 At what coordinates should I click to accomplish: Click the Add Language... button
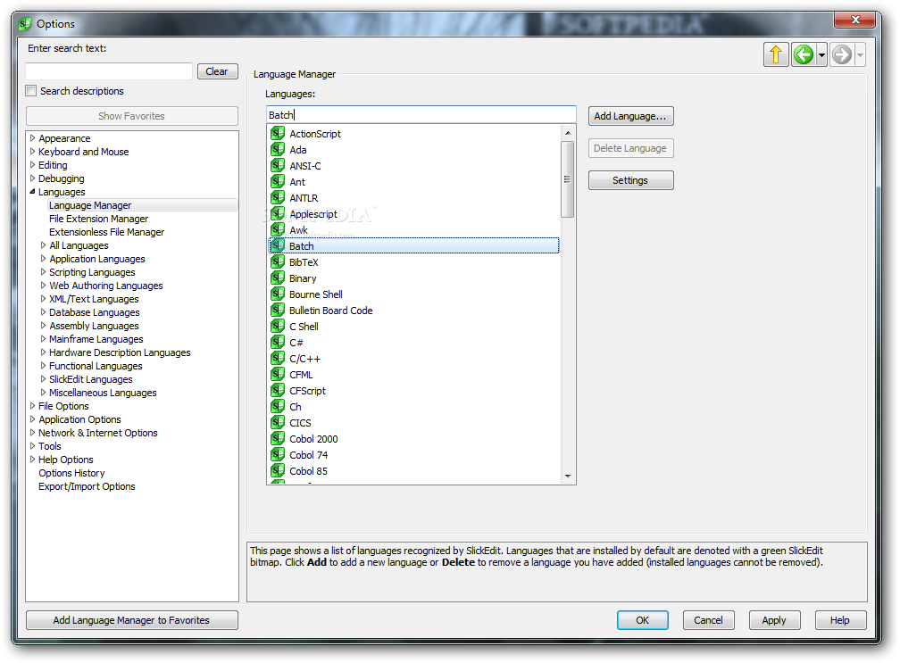pos(630,116)
